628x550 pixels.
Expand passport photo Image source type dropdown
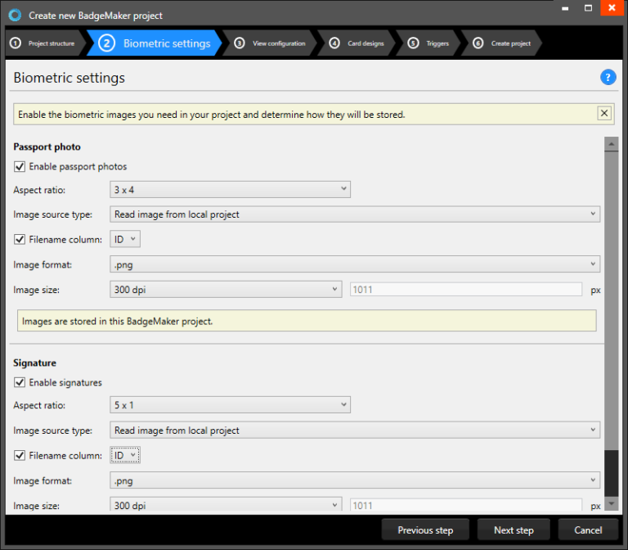pos(354,214)
